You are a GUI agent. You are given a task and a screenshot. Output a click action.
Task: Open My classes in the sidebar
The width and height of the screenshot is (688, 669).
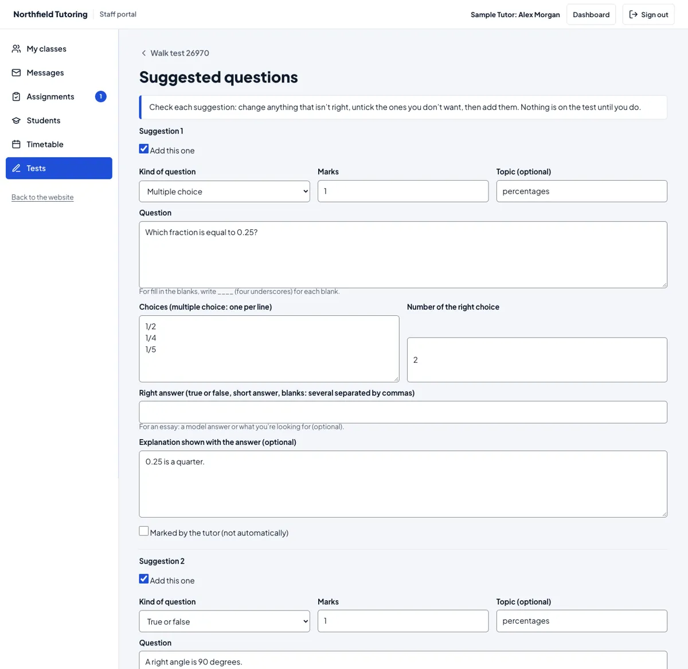(59, 49)
